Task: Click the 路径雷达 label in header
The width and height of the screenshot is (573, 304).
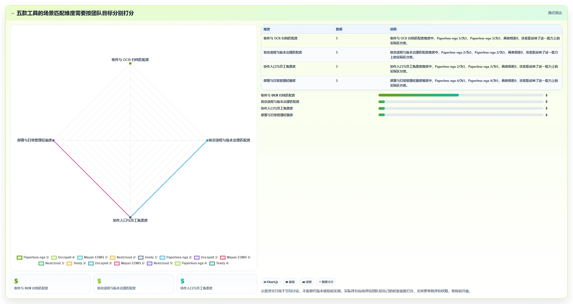Action: (555, 13)
